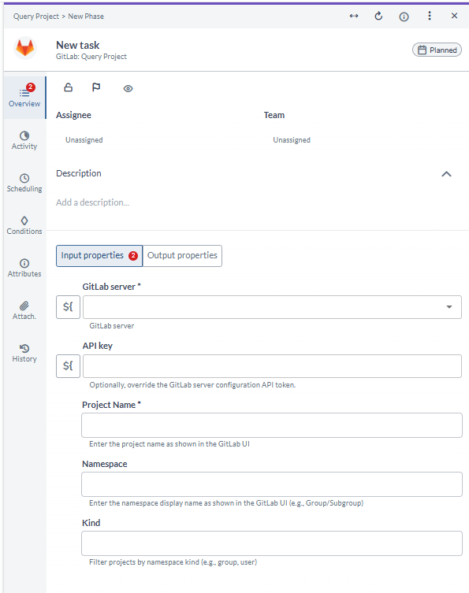Click the Query Project breadcrumb link
The height and width of the screenshot is (593, 469).
[36, 17]
